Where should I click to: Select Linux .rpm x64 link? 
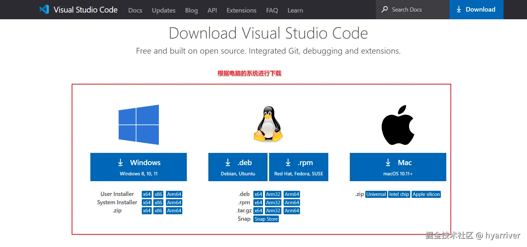click(x=258, y=203)
